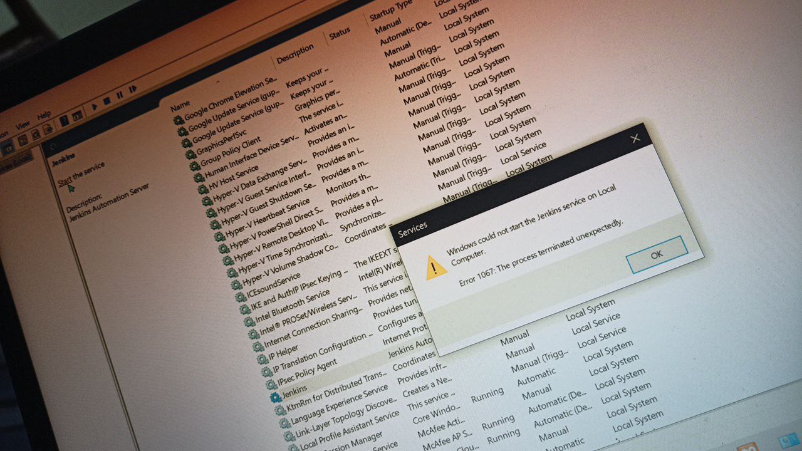Viewport: 802px width, 451px height.
Task: Click the Restart Service toolbar icon
Action: click(x=132, y=90)
